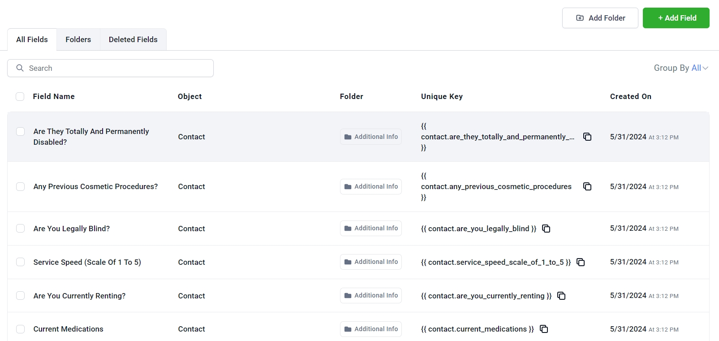Click the Add Folder button
The height and width of the screenshot is (341, 719).
[x=600, y=18]
